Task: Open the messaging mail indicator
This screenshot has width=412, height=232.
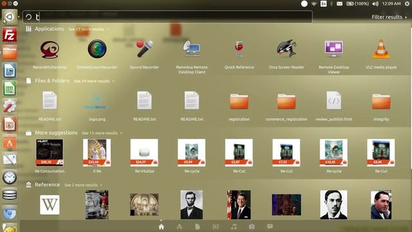Action: [x=339, y=4]
